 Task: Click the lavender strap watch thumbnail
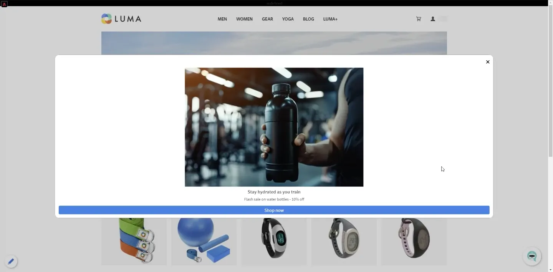coord(414,241)
